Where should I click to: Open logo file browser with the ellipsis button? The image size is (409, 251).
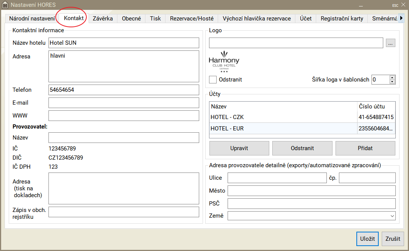[391, 43]
